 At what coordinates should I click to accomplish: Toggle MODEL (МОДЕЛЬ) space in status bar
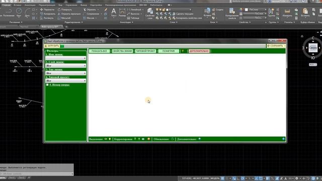pyautogui.click(x=215, y=178)
